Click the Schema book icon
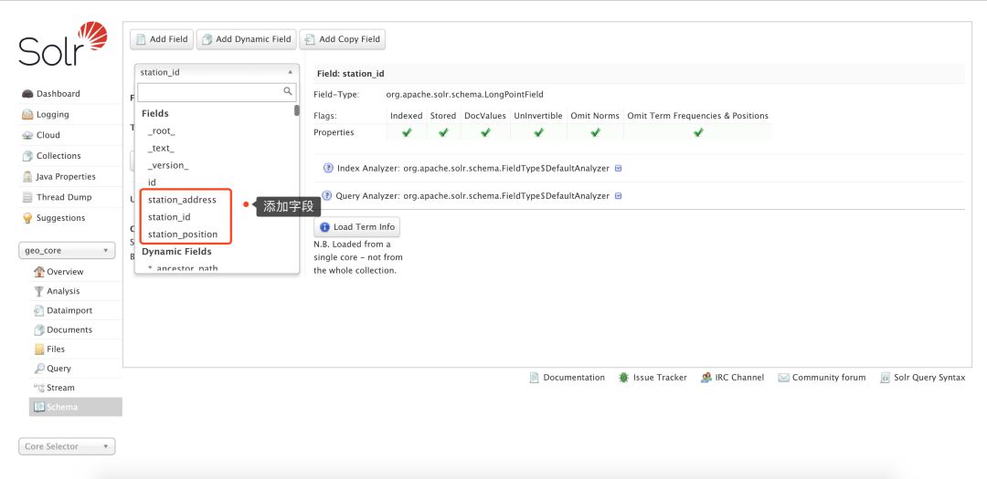987x479 pixels. pos(39,407)
